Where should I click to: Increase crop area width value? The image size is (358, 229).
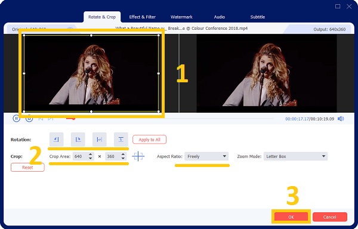pyautogui.click(x=91, y=154)
